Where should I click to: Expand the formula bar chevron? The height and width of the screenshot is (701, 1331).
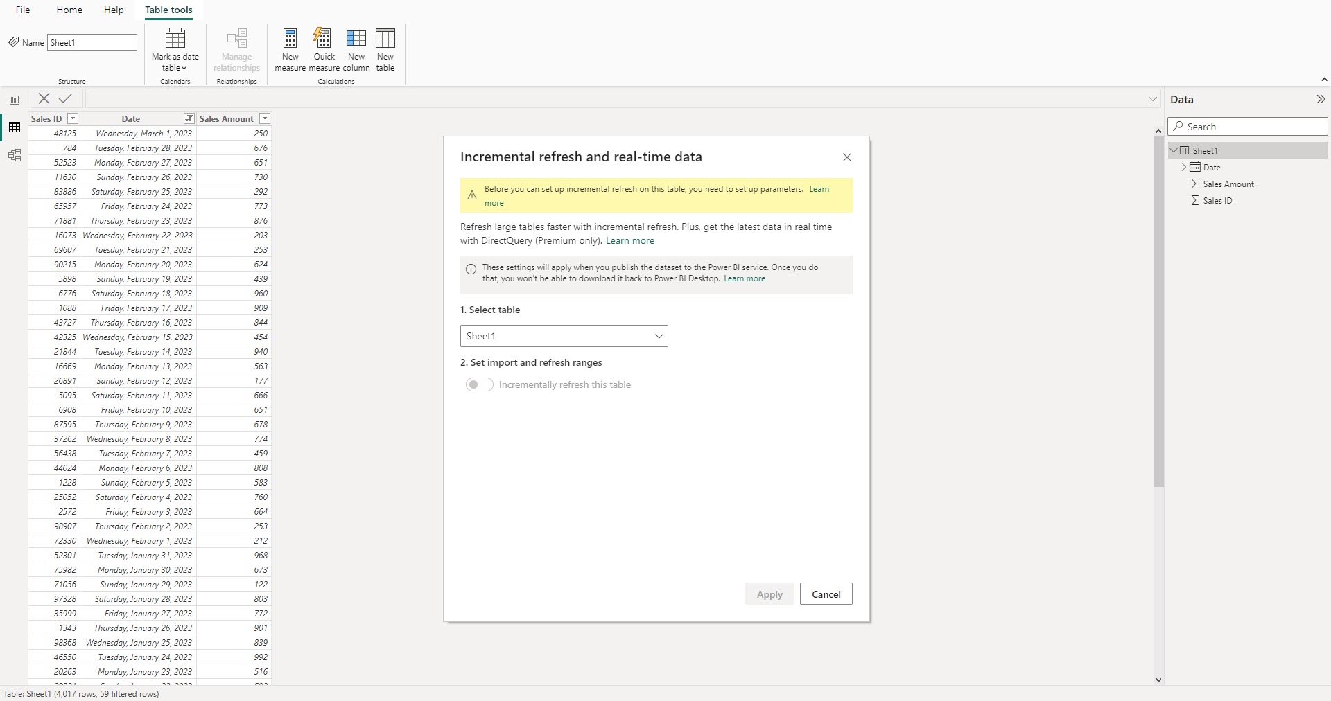click(1153, 99)
